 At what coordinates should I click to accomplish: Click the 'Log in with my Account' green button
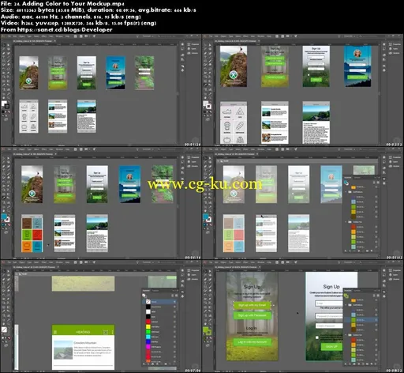point(252,342)
